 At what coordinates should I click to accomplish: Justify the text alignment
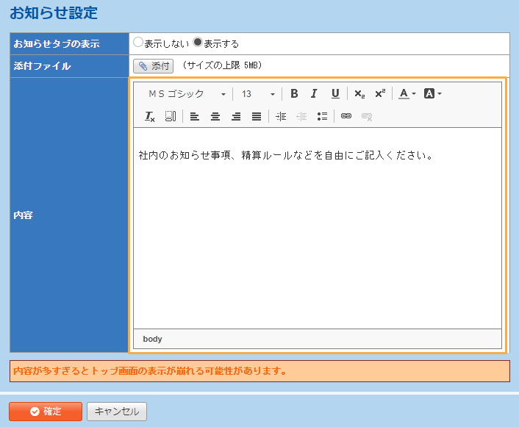(257, 116)
